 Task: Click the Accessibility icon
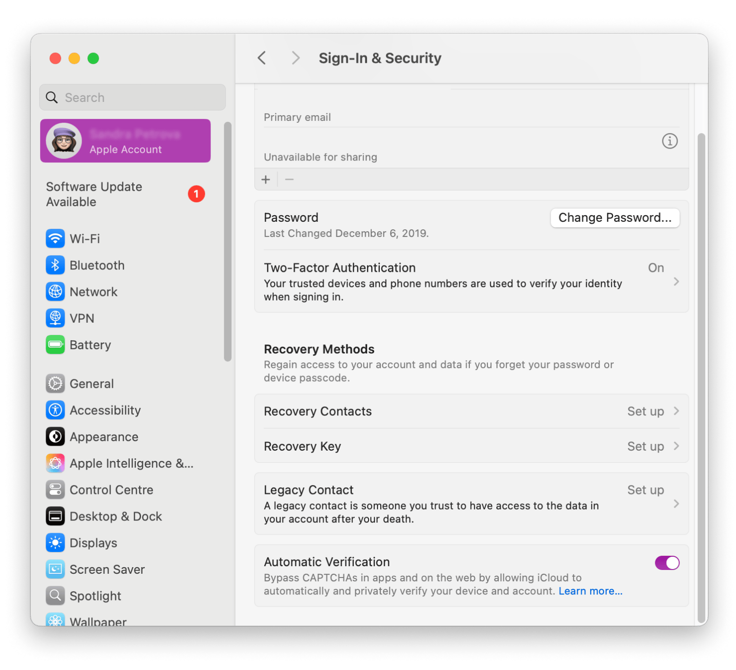pos(55,410)
